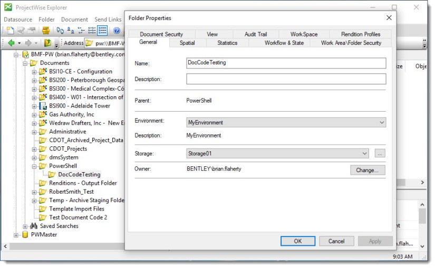435x268 pixels.
Task: Expand the RobertSmith_Test folder
Action: click(34, 192)
